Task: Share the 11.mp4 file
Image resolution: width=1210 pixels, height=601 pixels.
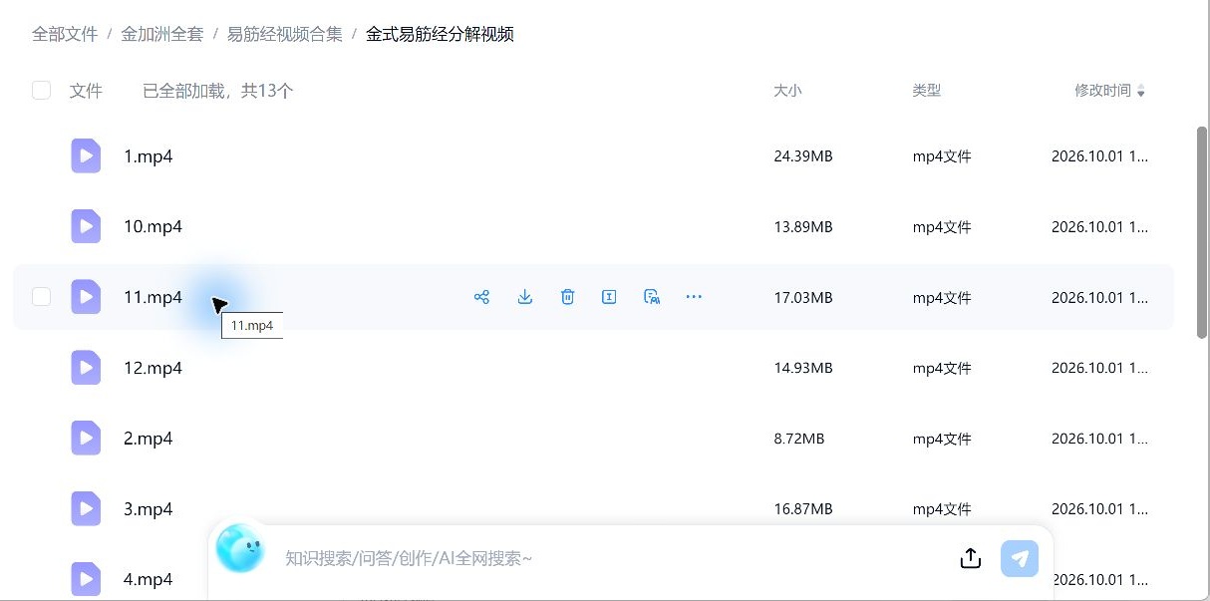Action: 482,297
